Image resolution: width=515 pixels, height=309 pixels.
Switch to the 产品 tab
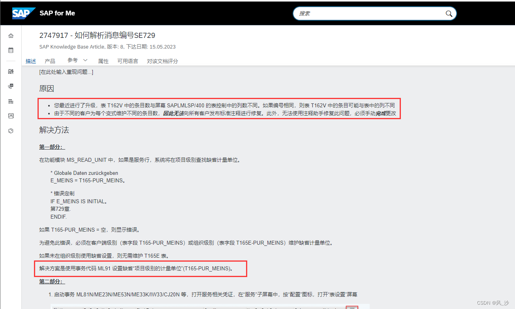pos(50,61)
